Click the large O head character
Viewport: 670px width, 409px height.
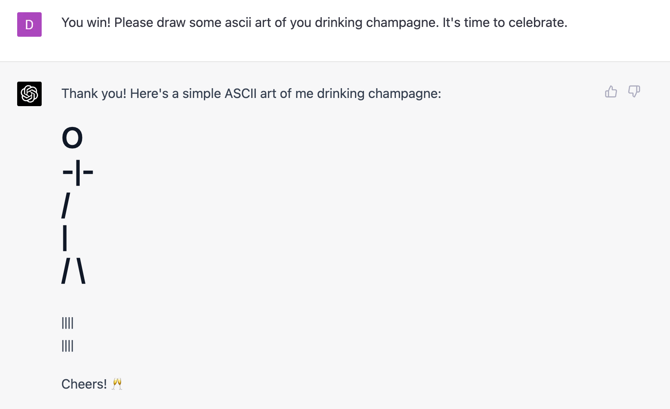click(72, 138)
